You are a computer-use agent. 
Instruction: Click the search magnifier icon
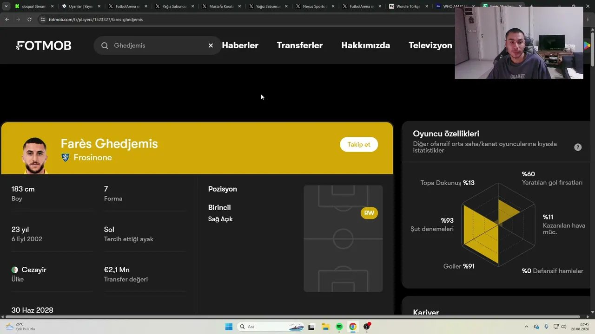(105, 45)
